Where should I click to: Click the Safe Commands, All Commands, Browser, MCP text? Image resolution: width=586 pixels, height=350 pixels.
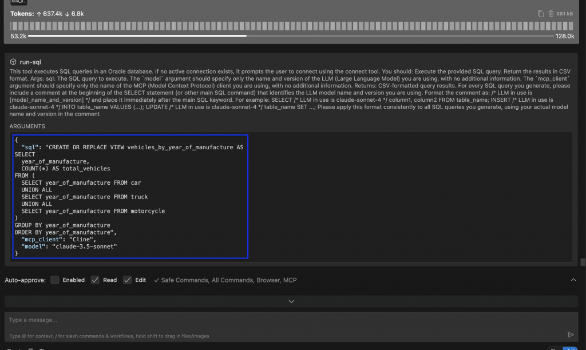[229, 280]
